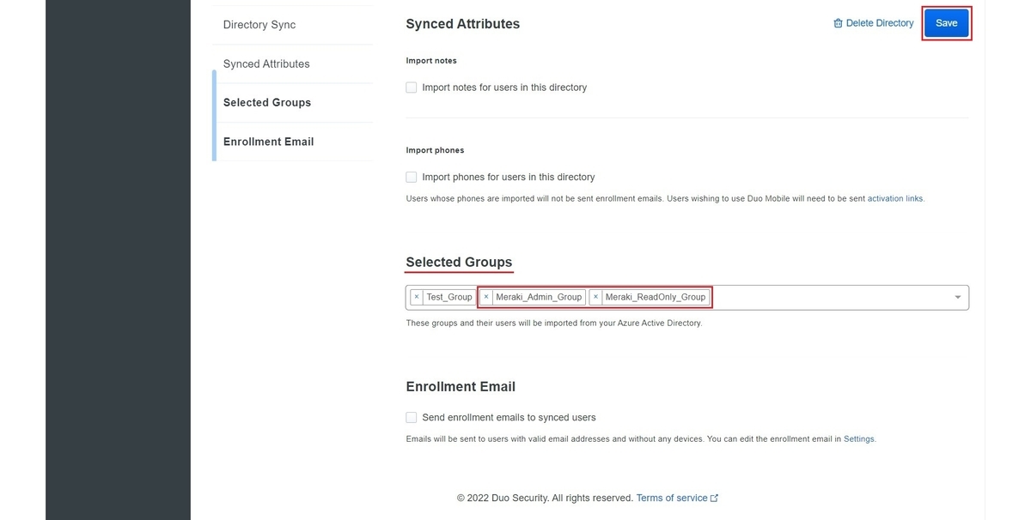Go to Synced Attributes sidebar item
Screen dimensions: 1031x520
click(x=266, y=64)
